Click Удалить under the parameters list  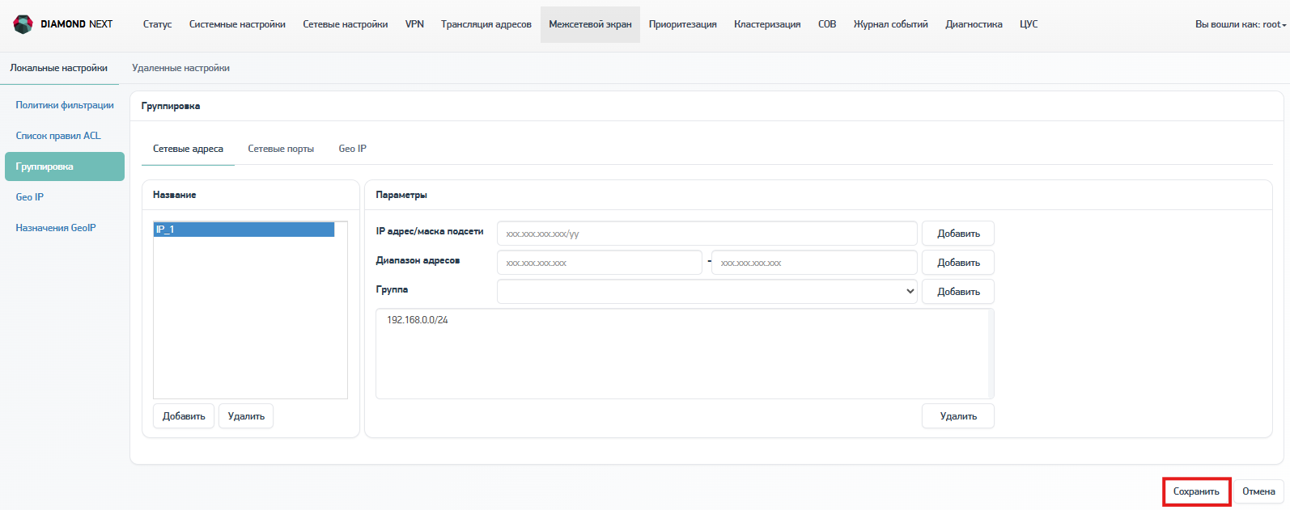click(x=958, y=416)
